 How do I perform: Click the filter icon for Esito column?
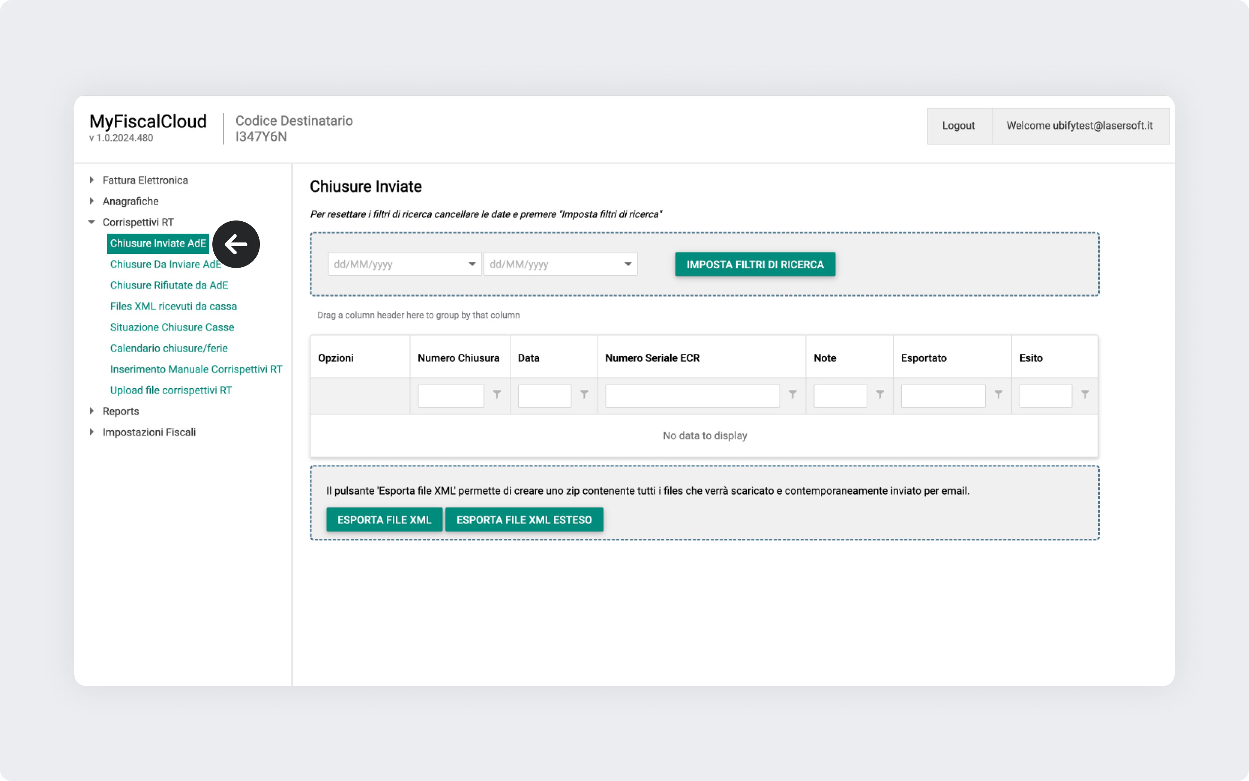click(1085, 395)
